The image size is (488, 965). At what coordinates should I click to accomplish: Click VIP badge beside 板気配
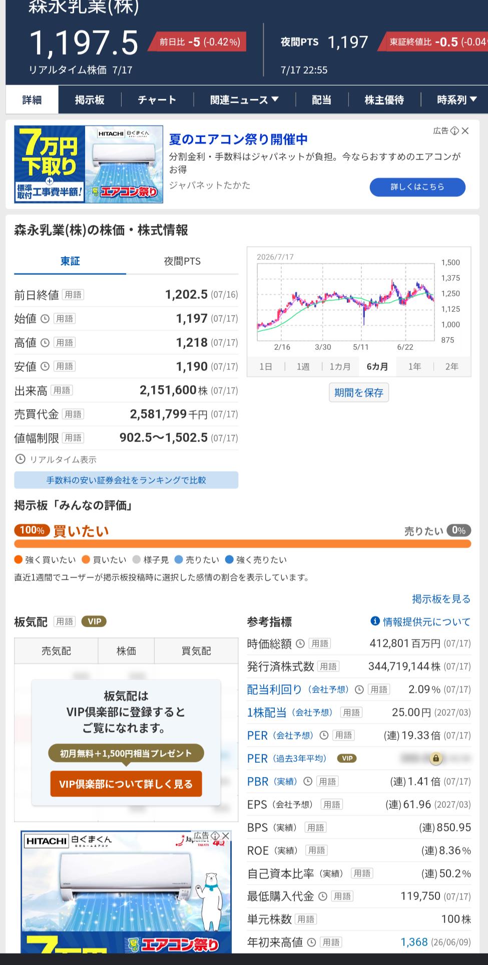[x=94, y=622]
